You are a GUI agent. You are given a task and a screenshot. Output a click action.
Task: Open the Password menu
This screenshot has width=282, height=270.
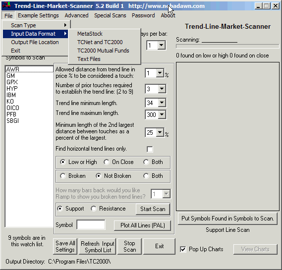143,15
